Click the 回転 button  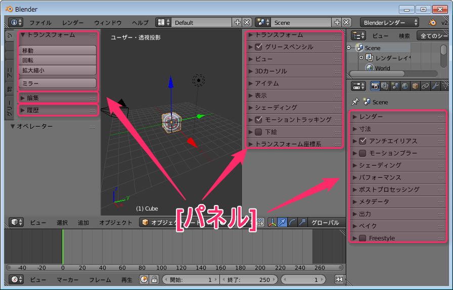point(57,60)
